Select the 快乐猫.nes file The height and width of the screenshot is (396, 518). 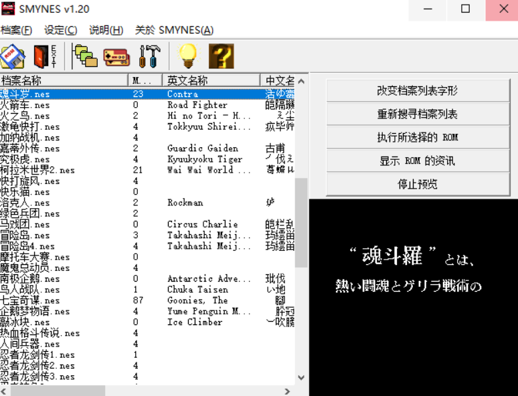(25, 192)
